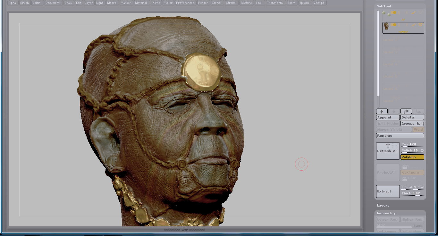Image resolution: width=438 pixels, height=236 pixels.
Task: Open the Picker menu
Action: [x=168, y=3]
